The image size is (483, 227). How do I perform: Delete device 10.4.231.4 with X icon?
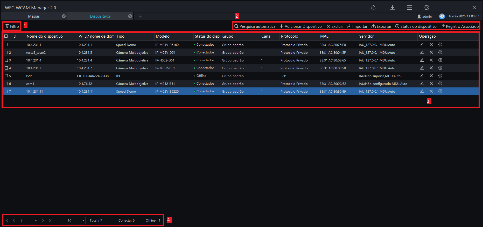pyautogui.click(x=431, y=60)
